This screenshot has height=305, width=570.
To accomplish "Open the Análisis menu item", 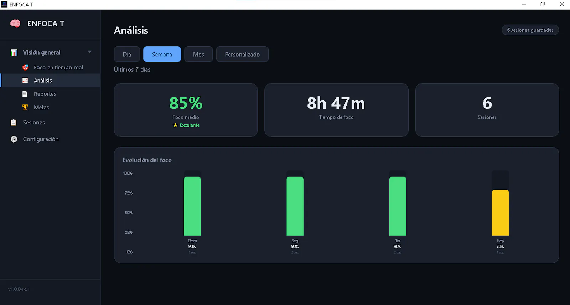I will click(51, 81).
